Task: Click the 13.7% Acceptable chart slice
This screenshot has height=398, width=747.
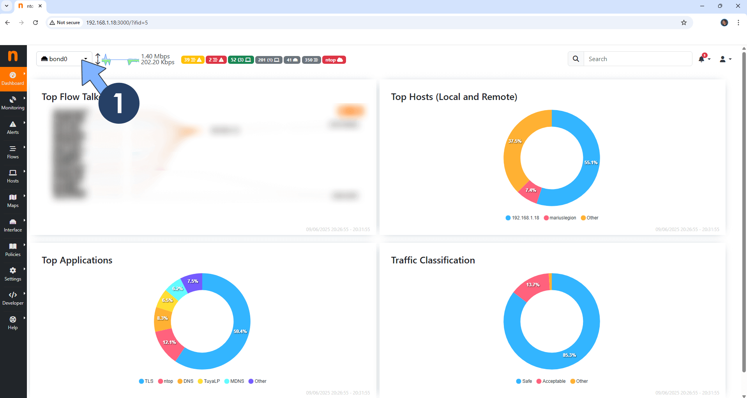Action: tap(532, 285)
